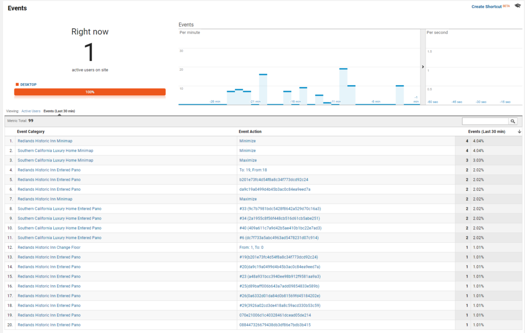
Task: Click the Events (Last 30 min) column header
Action: [x=487, y=132]
